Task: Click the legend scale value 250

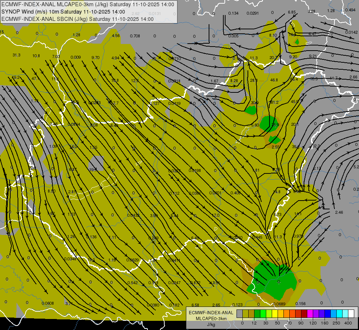Action: click(336, 323)
